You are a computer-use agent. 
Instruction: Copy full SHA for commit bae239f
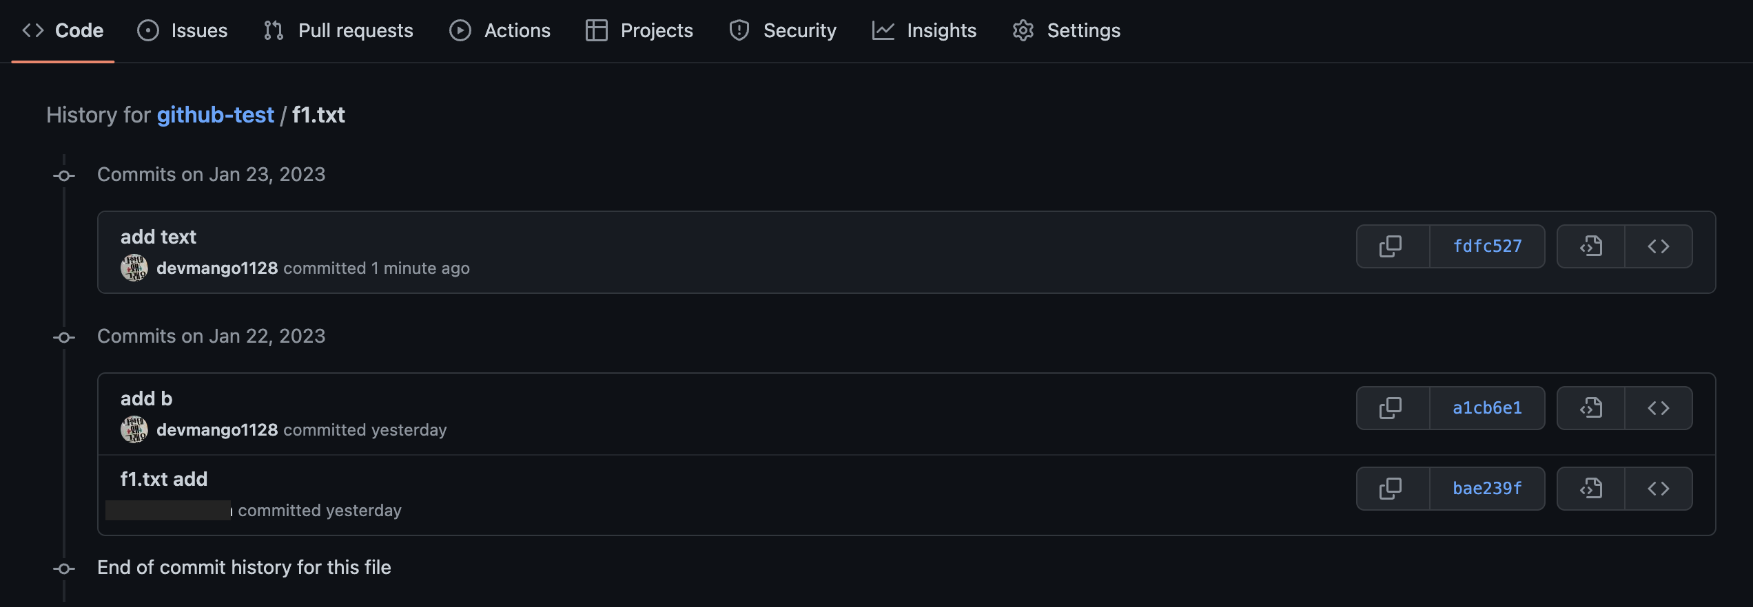1393,489
